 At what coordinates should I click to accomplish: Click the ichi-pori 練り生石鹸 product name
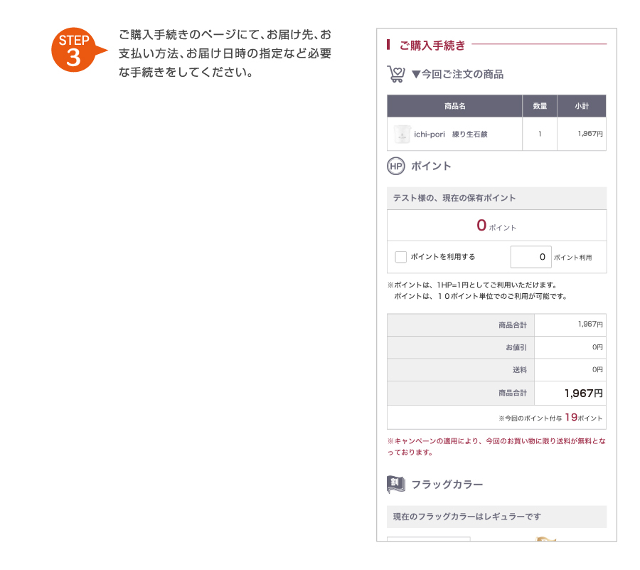(451, 134)
